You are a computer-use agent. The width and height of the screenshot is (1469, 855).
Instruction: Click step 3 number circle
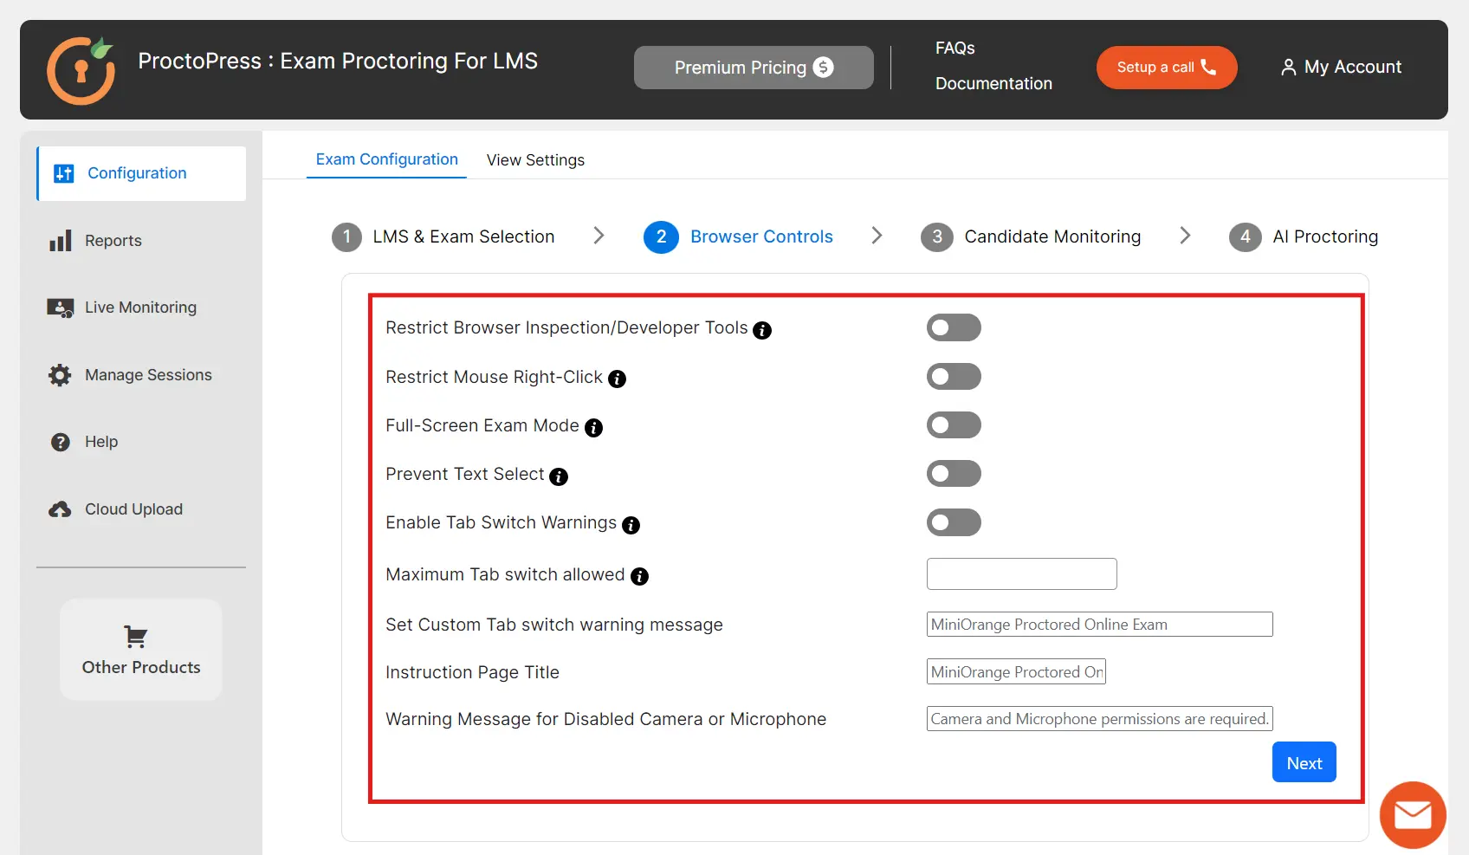[936, 236]
